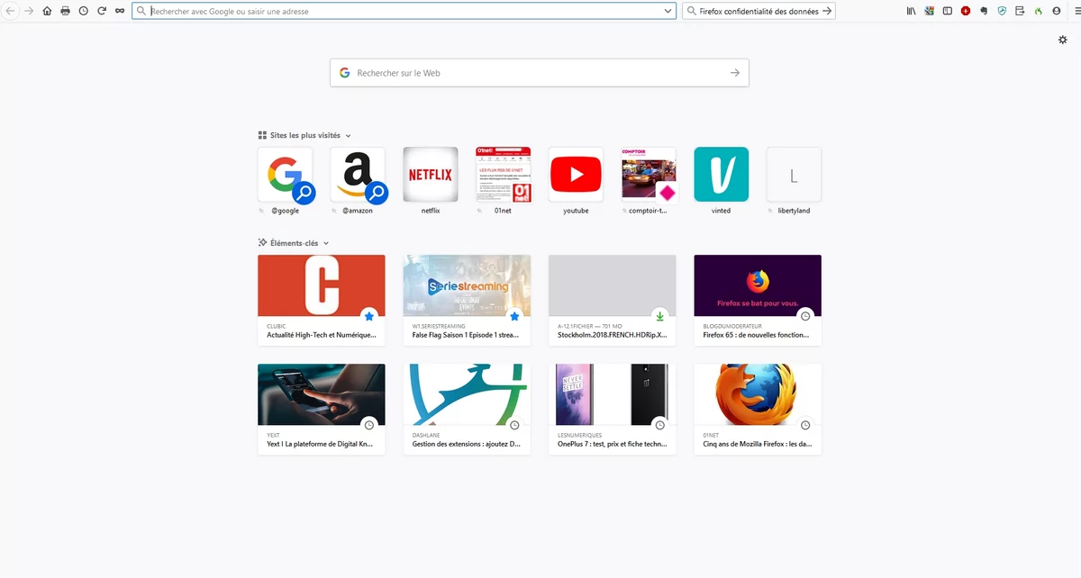Open the Netflix top site tile
Image resolution: width=1081 pixels, height=578 pixels.
coord(431,175)
